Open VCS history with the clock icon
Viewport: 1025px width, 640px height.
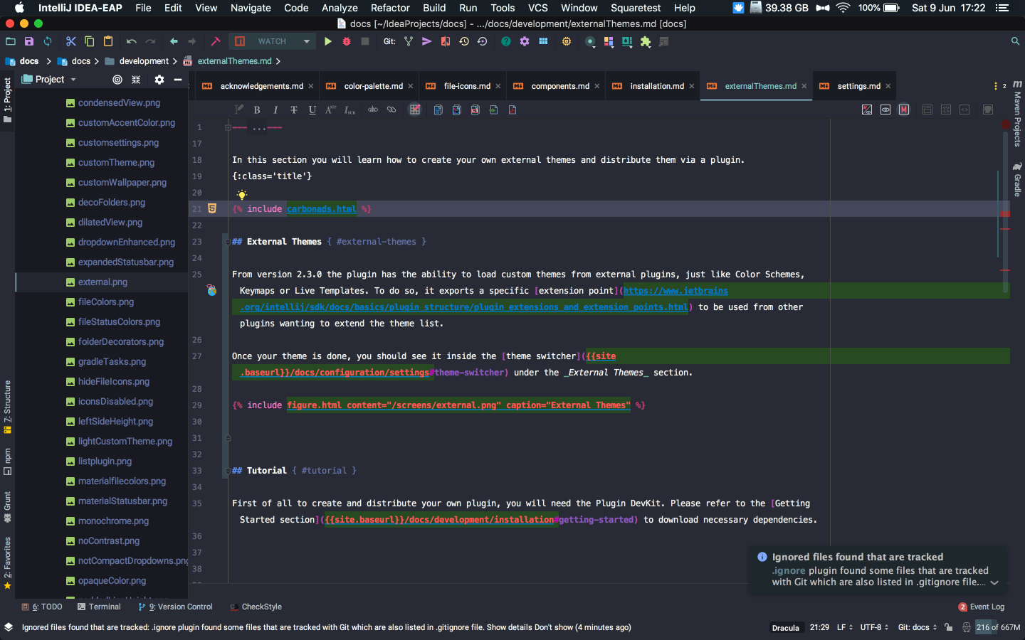[x=464, y=41]
